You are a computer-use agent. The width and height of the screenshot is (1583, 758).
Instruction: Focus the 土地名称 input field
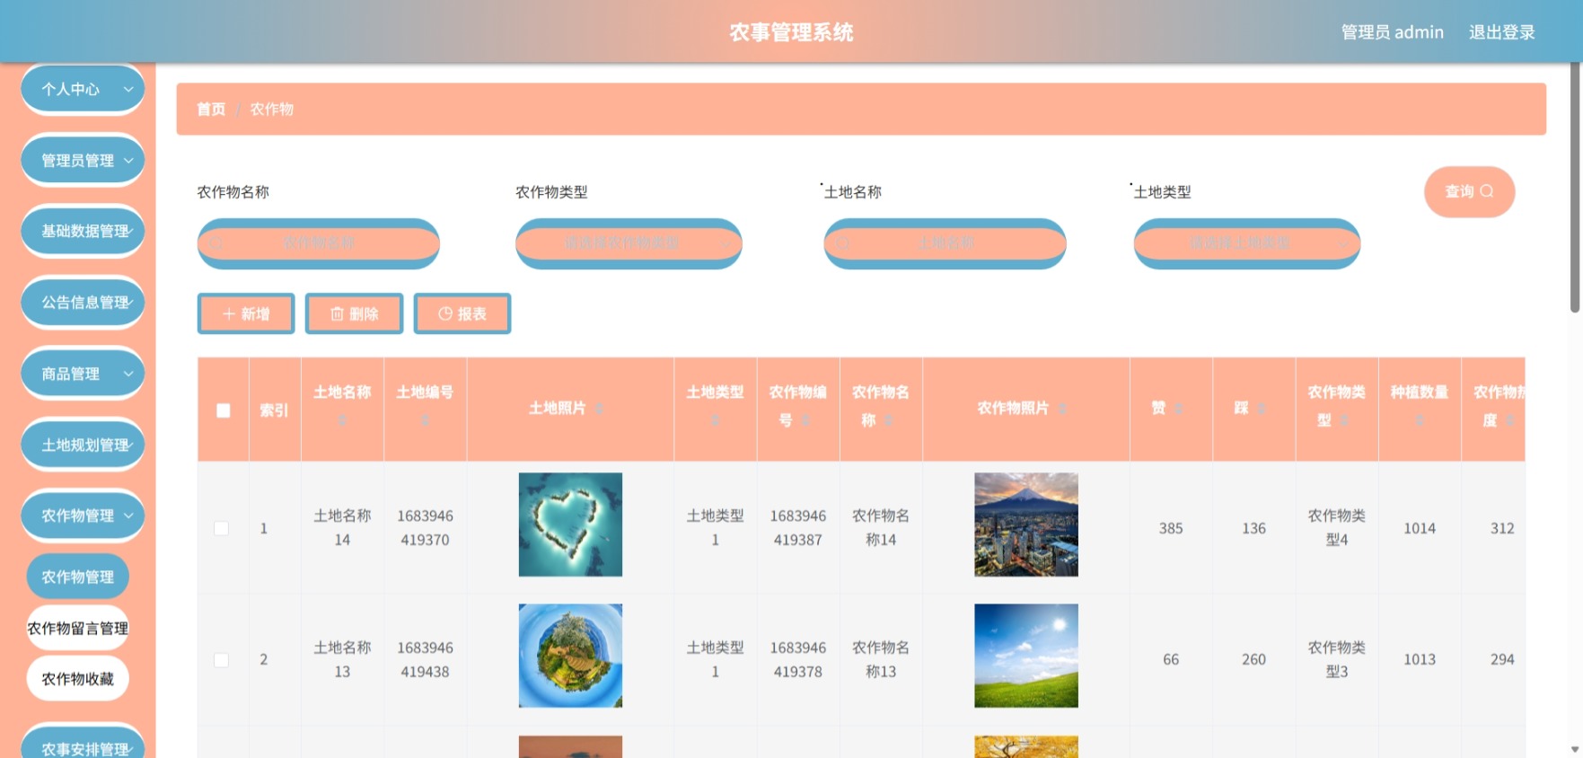click(945, 243)
